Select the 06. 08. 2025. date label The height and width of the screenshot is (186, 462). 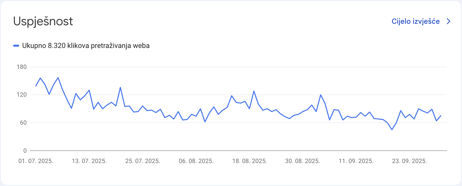pyautogui.click(x=196, y=161)
